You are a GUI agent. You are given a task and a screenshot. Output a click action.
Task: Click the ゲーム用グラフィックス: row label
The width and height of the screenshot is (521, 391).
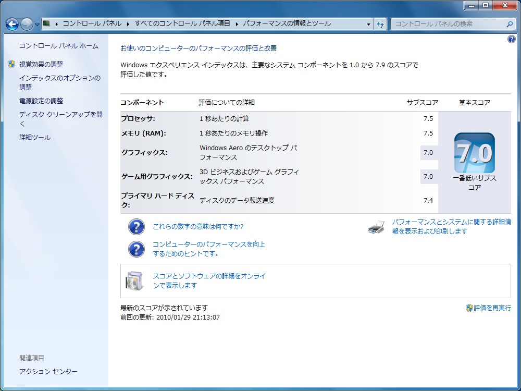157,177
